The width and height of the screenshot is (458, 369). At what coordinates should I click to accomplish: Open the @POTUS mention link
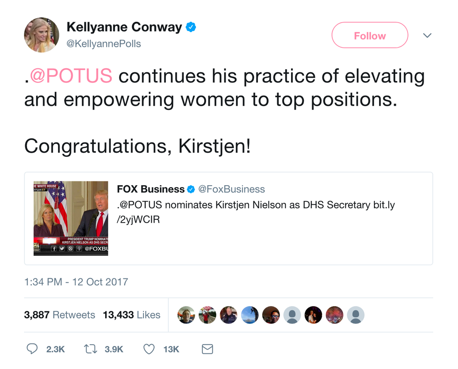pyautogui.click(x=71, y=76)
